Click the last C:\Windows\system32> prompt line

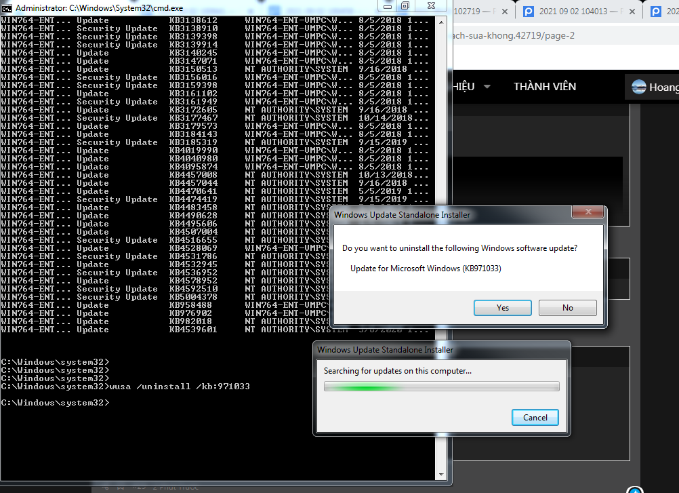pos(55,403)
